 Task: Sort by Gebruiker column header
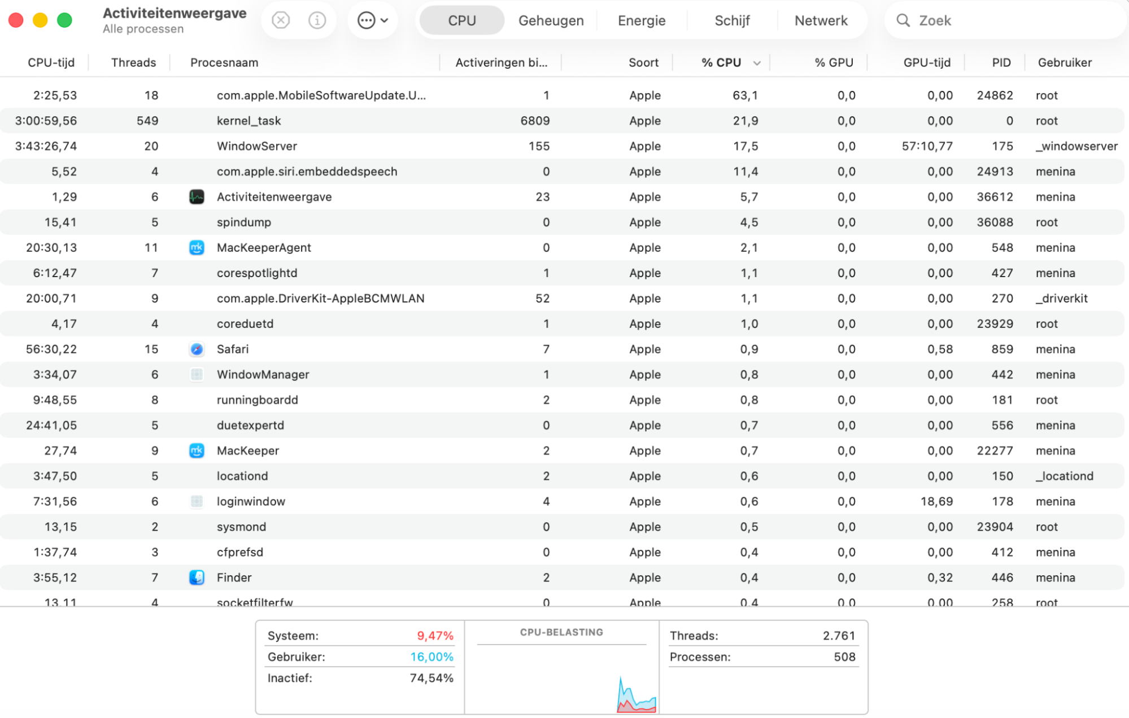click(1065, 63)
